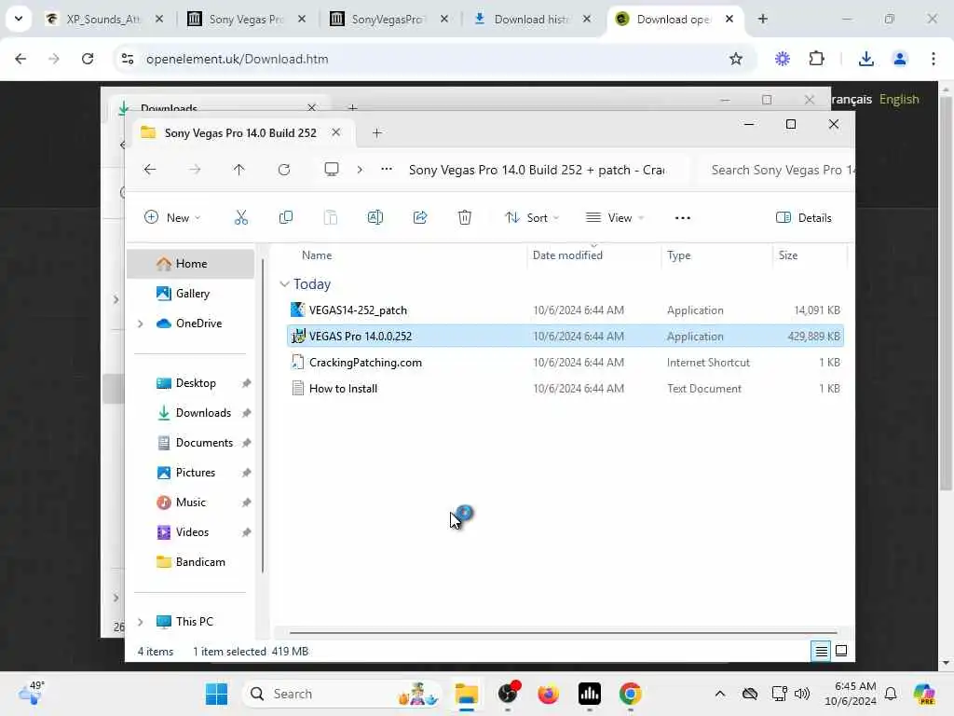The image size is (954, 716).
Task: Collapse the Today group
Action: click(x=284, y=284)
